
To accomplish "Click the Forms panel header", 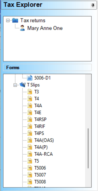I will [47, 67].
